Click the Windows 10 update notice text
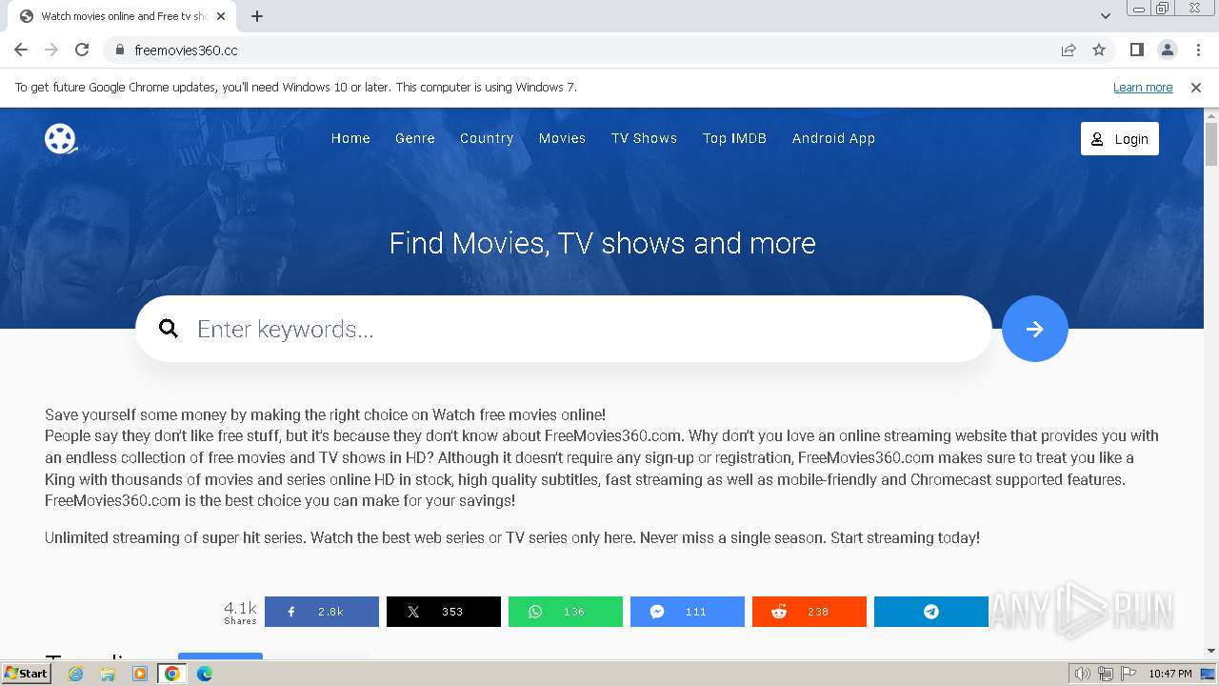This screenshot has width=1219, height=686. 296,87
